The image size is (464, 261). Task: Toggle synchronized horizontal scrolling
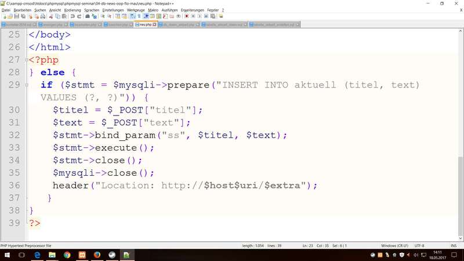pos(124,16)
